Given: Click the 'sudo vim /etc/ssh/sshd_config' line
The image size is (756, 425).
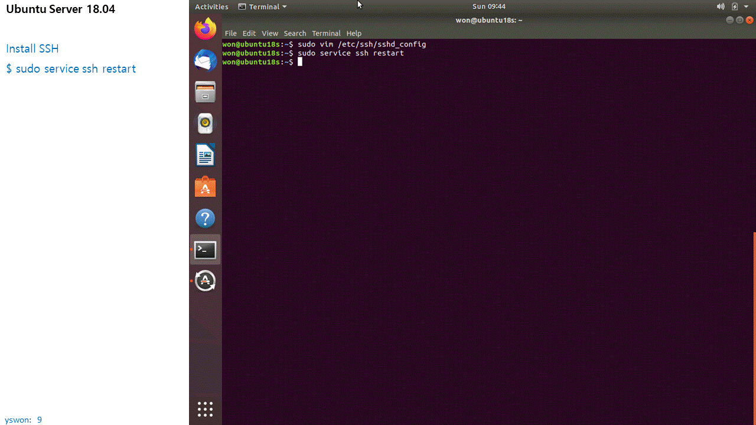Looking at the screenshot, I should tap(362, 44).
